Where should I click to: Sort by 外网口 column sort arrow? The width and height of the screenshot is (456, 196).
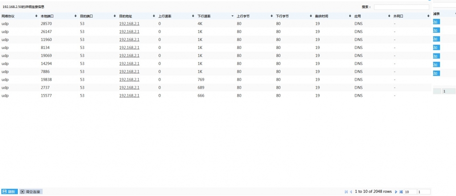pos(428,16)
